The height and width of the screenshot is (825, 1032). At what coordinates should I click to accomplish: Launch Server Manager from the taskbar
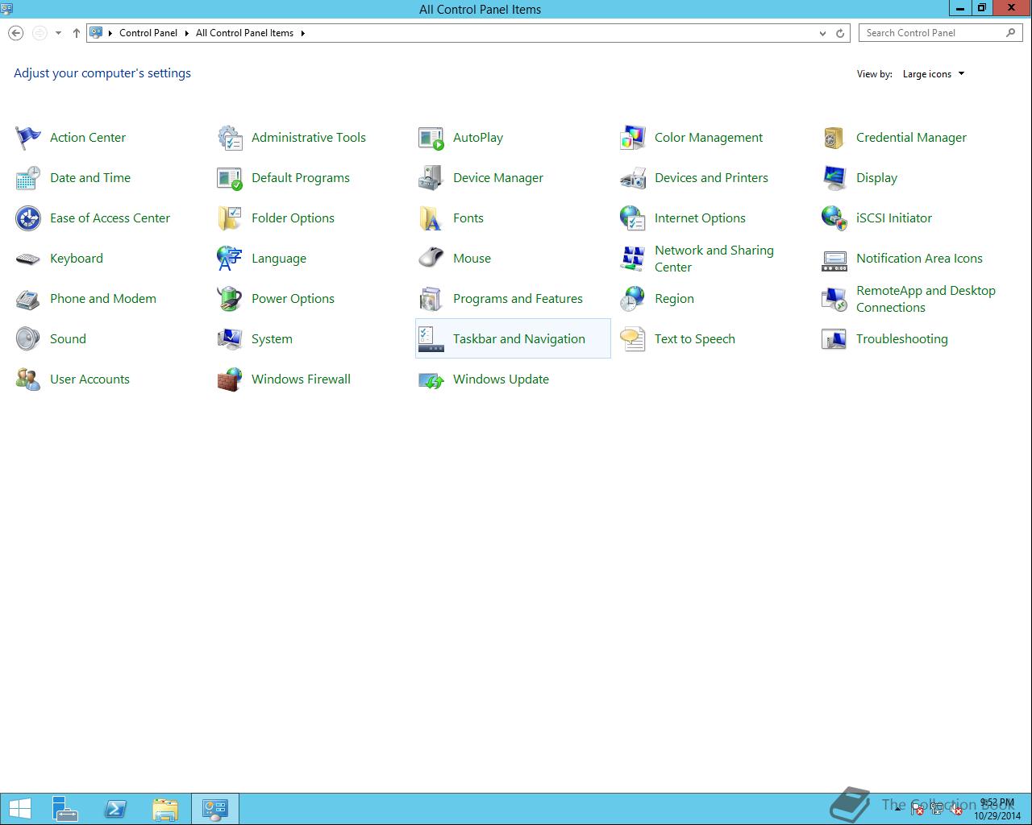click(65, 809)
